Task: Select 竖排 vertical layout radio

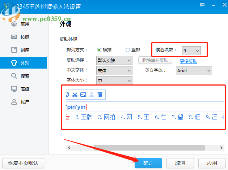Action: click(x=133, y=50)
